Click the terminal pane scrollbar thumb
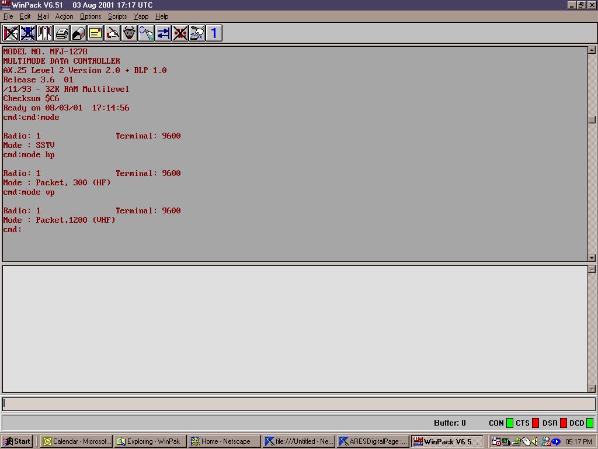This screenshot has width=598, height=449. tap(592, 119)
